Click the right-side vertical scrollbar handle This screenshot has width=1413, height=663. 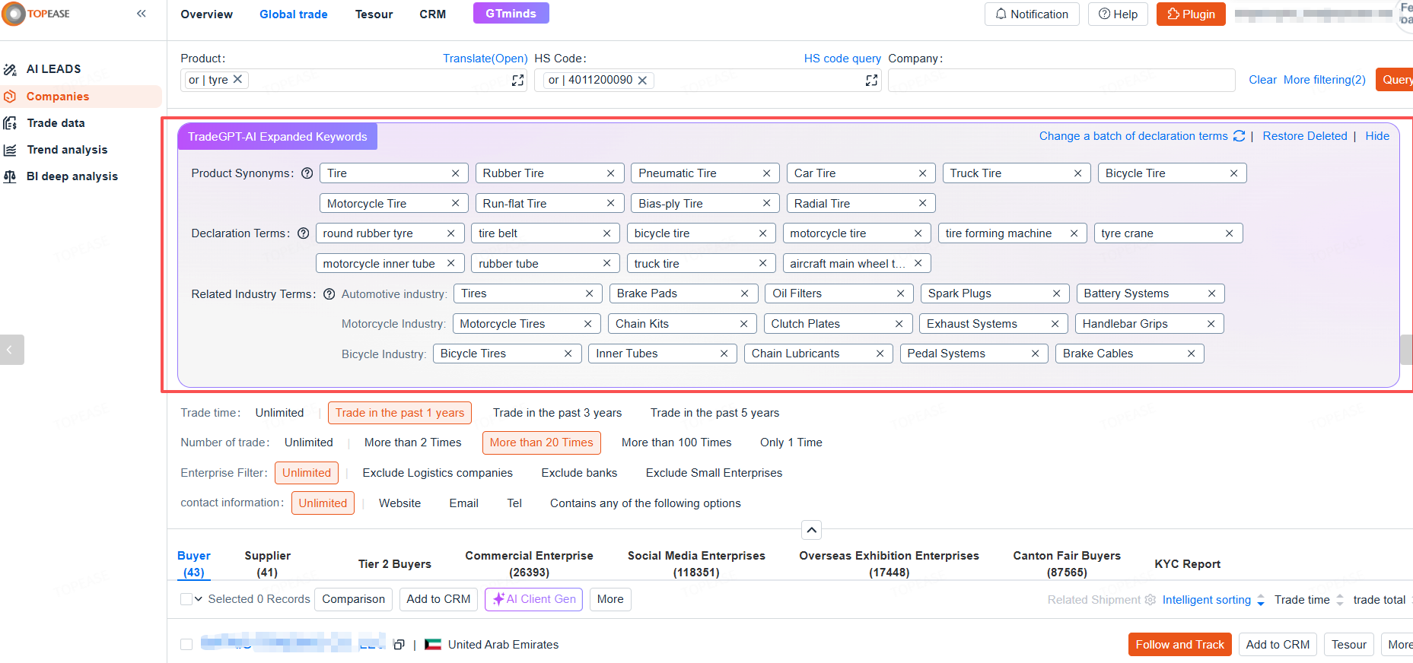tap(1406, 350)
